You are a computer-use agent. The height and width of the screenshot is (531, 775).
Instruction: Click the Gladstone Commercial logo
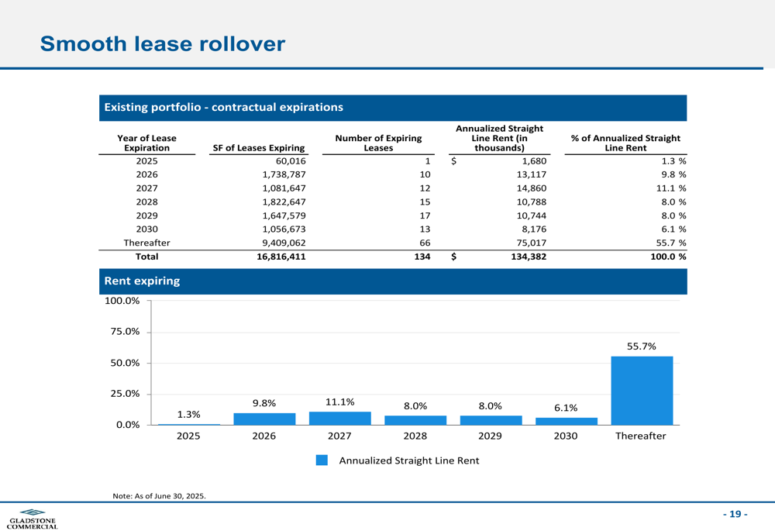click(32, 519)
